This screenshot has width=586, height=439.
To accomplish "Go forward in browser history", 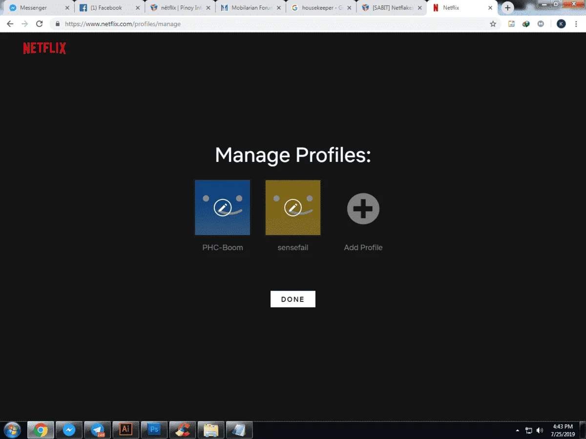I will pyautogui.click(x=25, y=24).
